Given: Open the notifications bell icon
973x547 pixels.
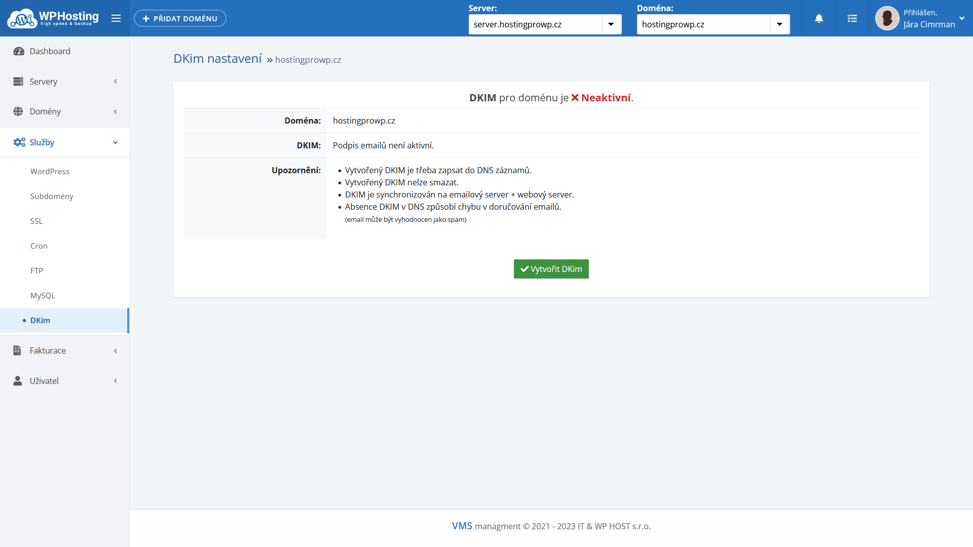Looking at the screenshot, I should [819, 18].
